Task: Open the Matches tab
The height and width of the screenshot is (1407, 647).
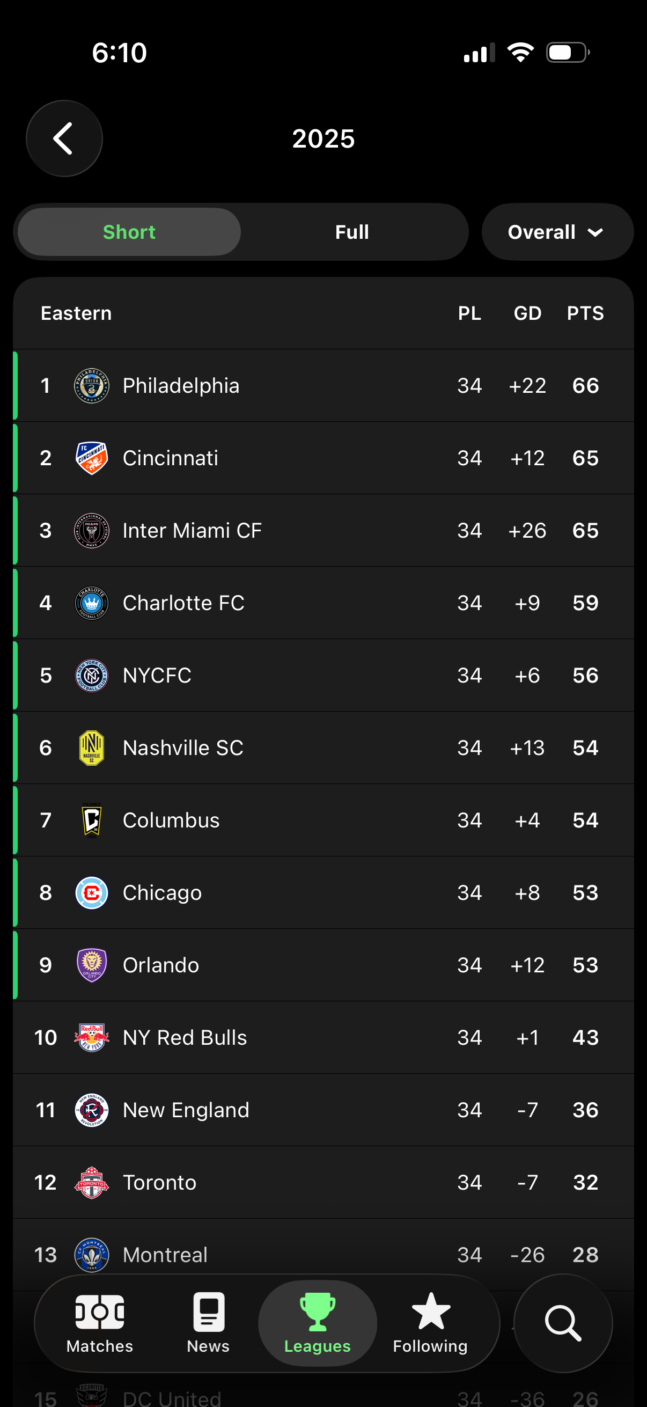Action: tap(100, 1323)
